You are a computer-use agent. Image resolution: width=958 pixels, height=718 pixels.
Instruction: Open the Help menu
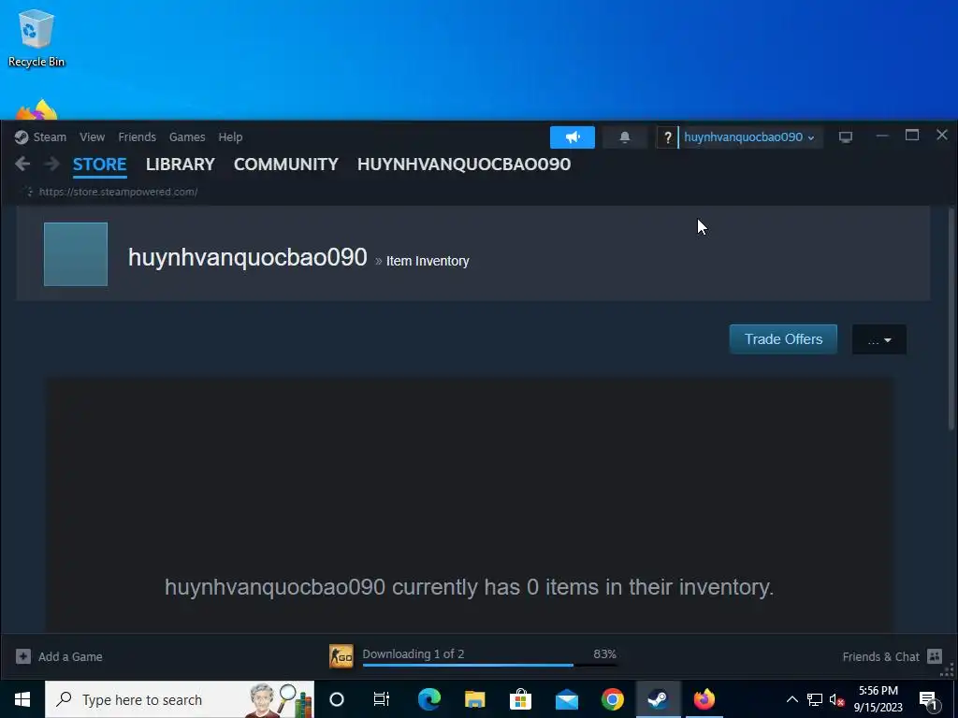point(230,137)
